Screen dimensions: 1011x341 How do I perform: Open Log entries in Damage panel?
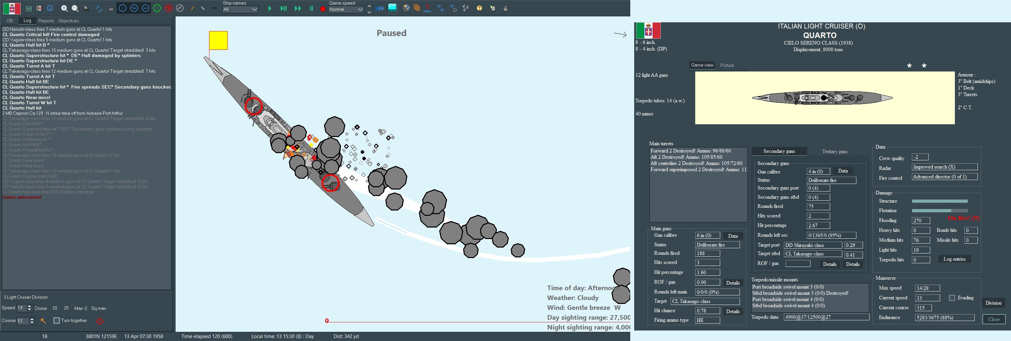point(954,259)
